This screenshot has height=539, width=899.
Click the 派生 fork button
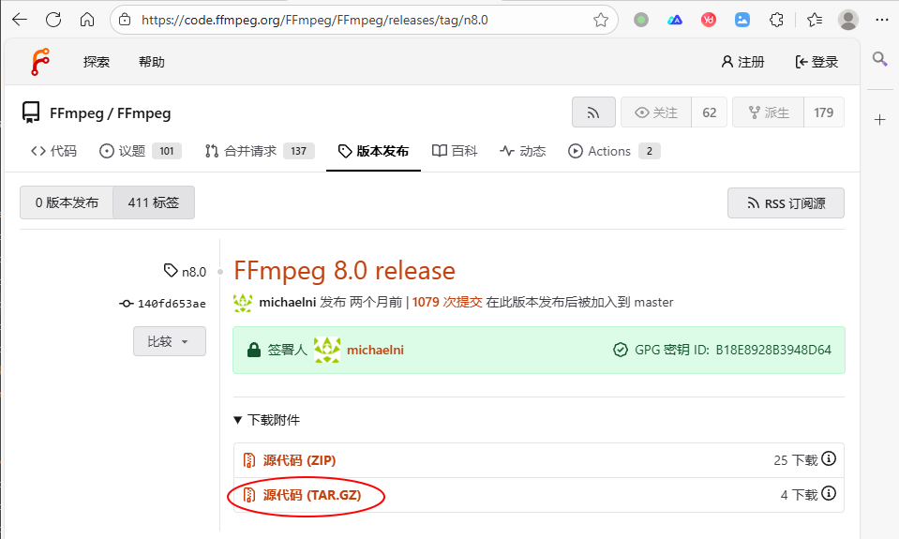click(x=769, y=112)
